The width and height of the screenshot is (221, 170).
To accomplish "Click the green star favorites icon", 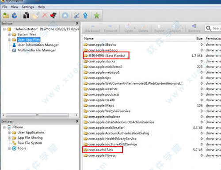I will 97,15.
